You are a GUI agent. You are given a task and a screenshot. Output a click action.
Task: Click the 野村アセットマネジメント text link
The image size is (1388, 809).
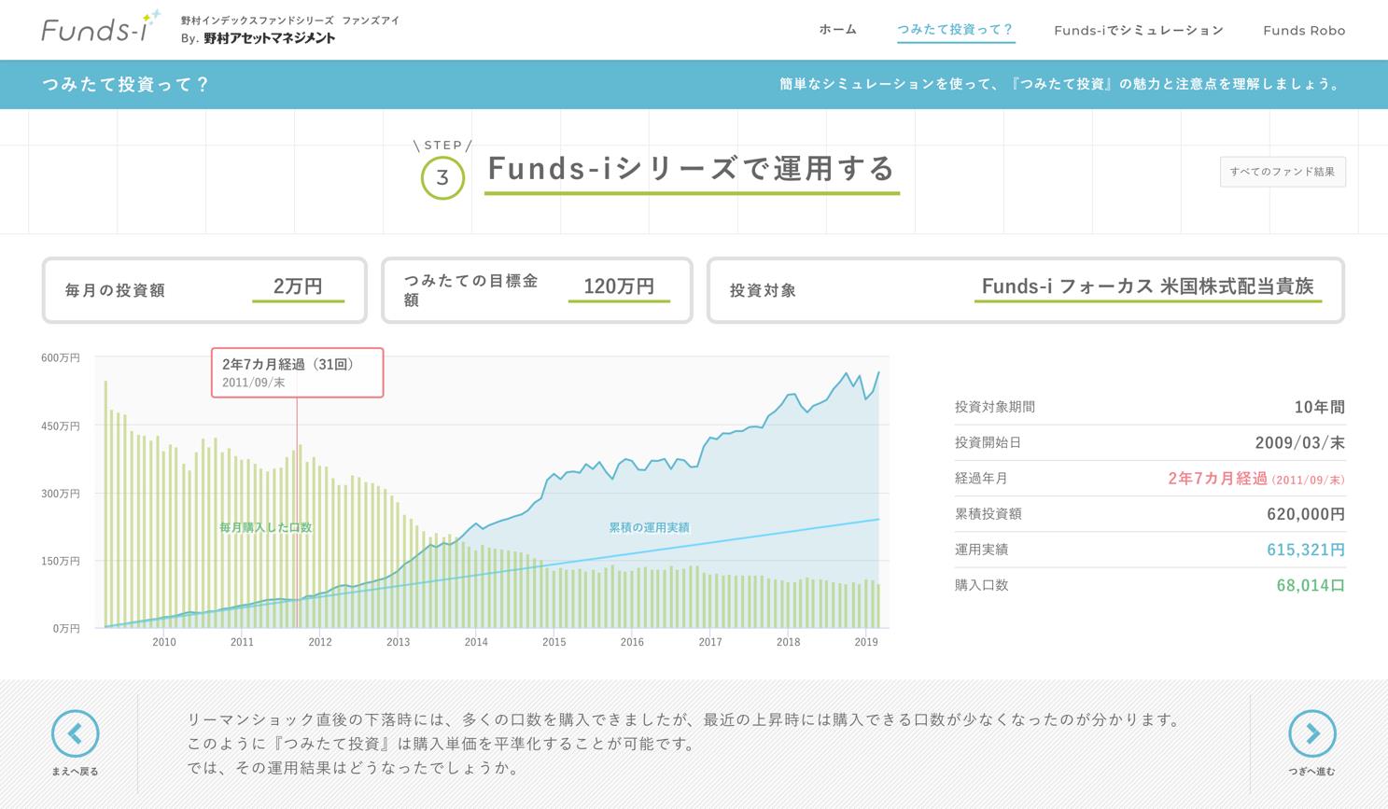tap(270, 38)
